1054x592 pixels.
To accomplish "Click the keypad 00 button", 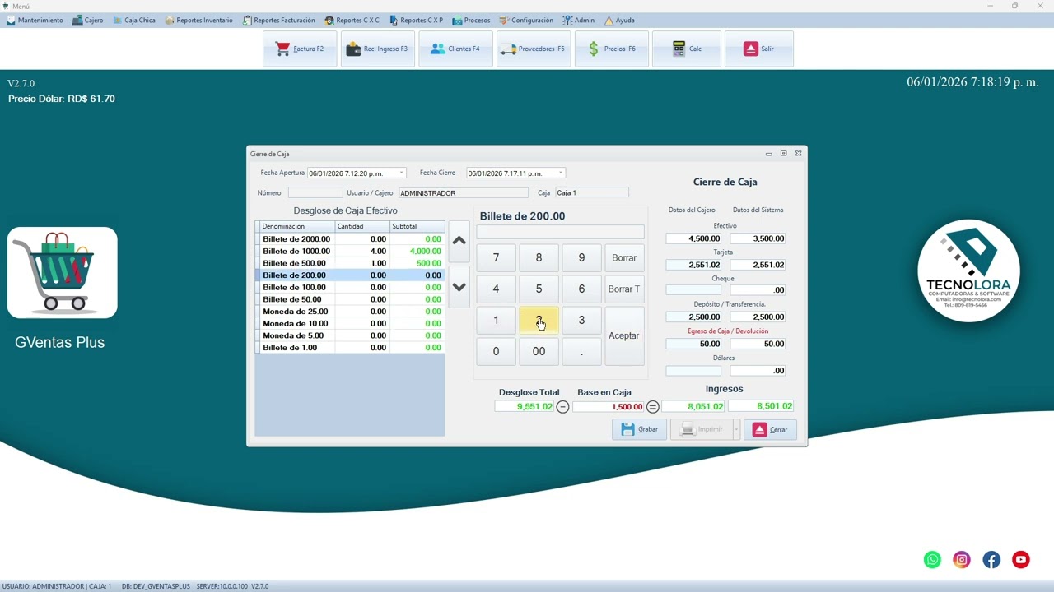I will tap(539, 352).
